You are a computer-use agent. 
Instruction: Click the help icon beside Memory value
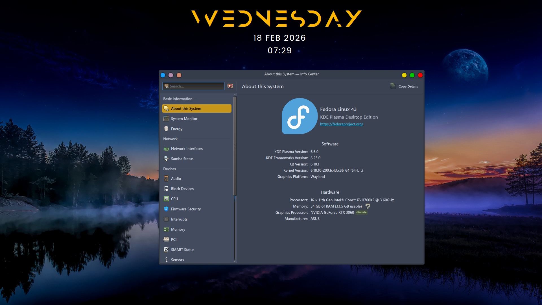click(x=368, y=206)
